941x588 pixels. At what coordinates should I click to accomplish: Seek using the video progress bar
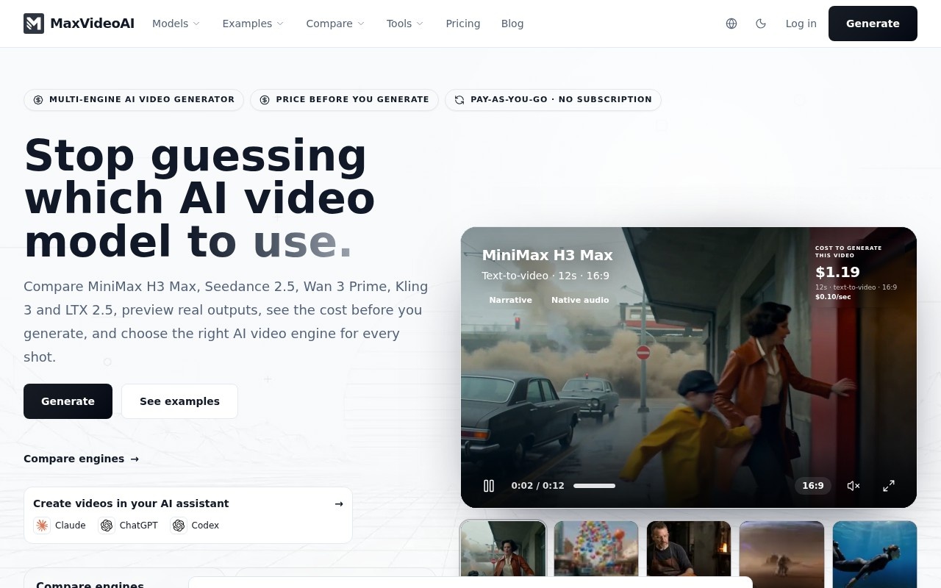click(x=594, y=486)
